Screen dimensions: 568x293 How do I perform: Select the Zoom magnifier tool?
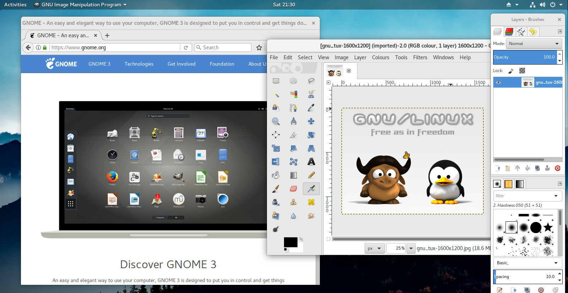276,121
